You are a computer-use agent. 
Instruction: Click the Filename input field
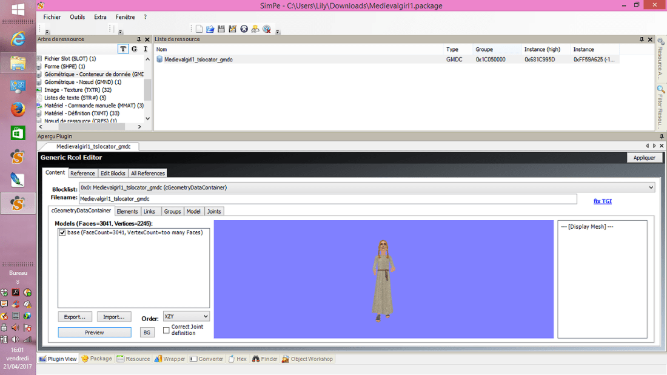coord(327,199)
